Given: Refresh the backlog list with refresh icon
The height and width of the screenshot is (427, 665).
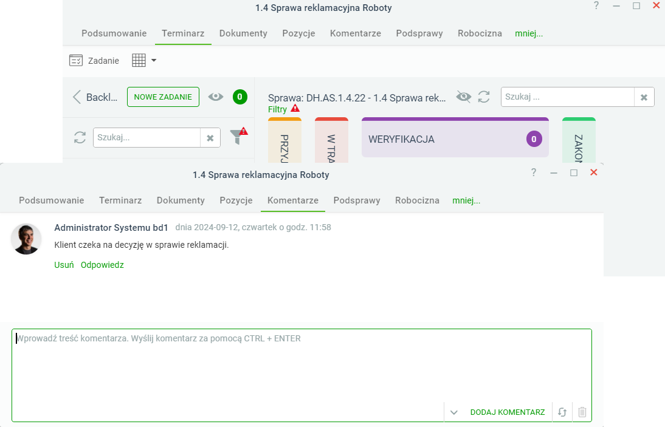Looking at the screenshot, I should pyautogui.click(x=80, y=138).
